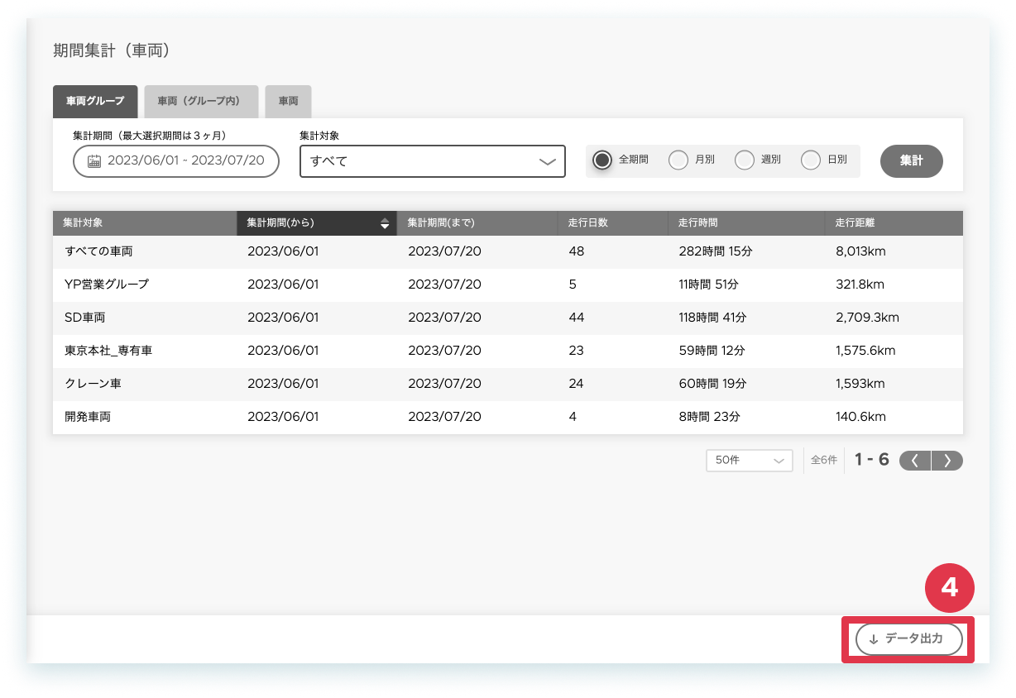Viewport: 1016px width, 698px height.
Task: Sort by 集計期間(まで) column header
Action: [477, 223]
